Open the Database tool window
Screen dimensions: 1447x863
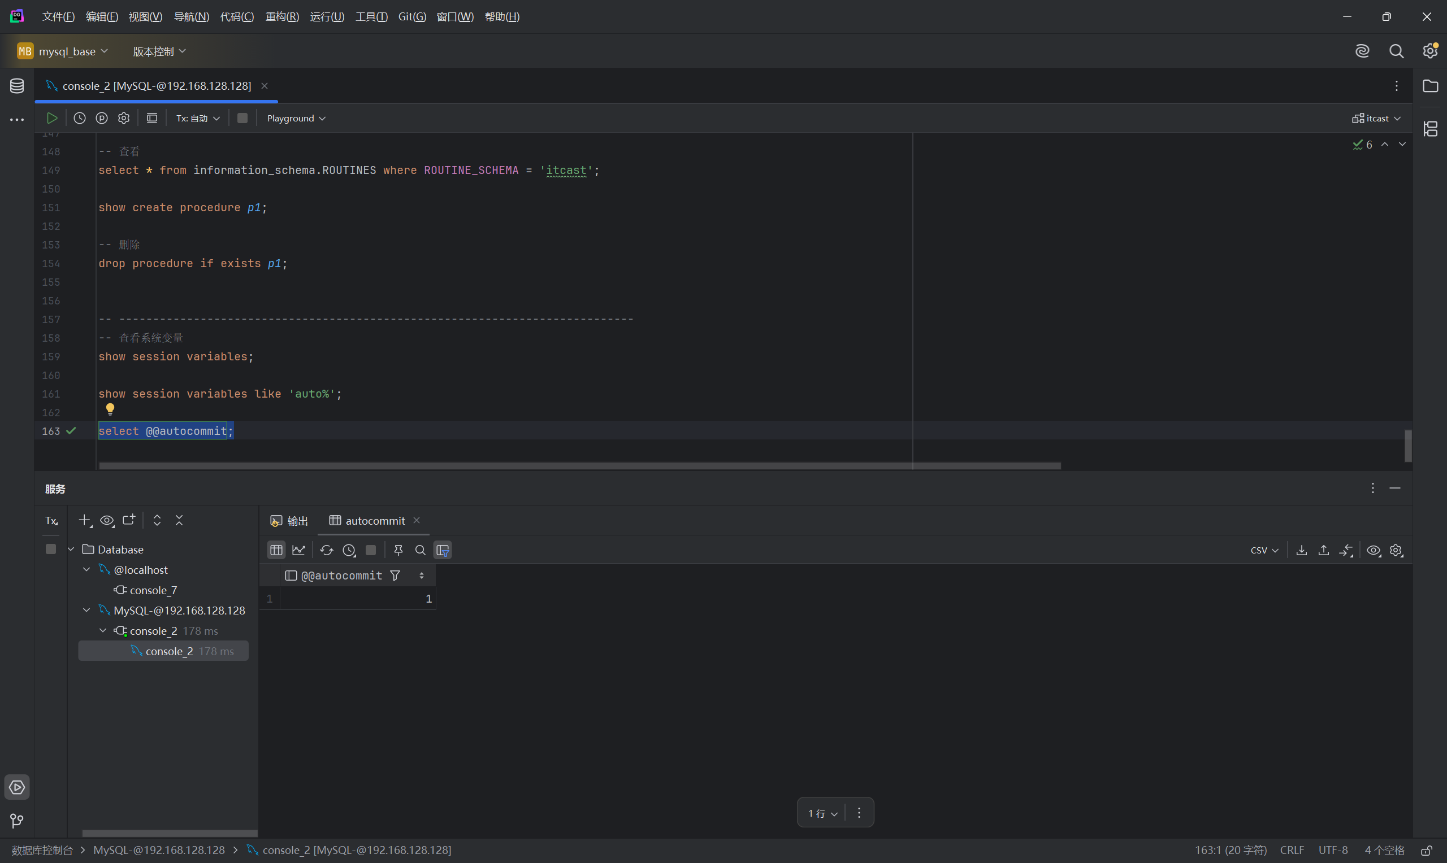17,86
